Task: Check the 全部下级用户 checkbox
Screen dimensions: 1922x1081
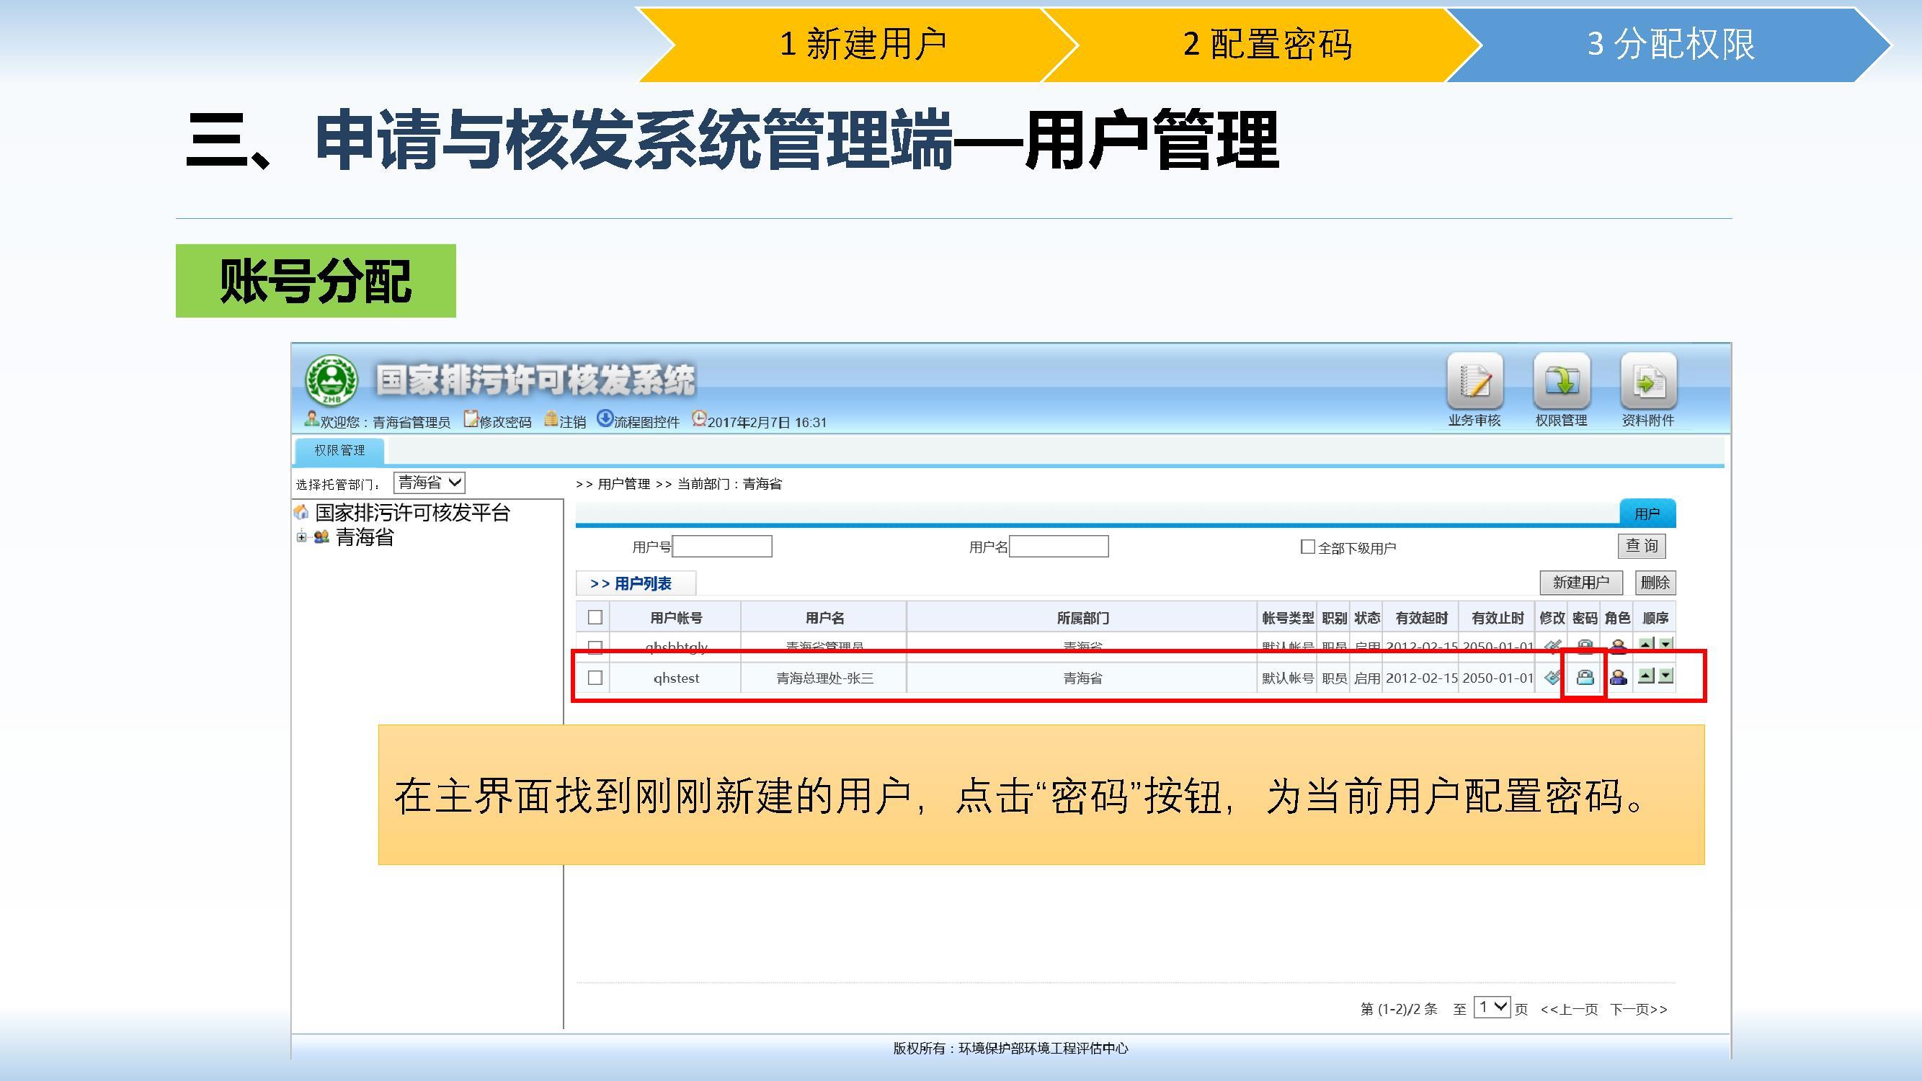Action: pyautogui.click(x=1307, y=547)
